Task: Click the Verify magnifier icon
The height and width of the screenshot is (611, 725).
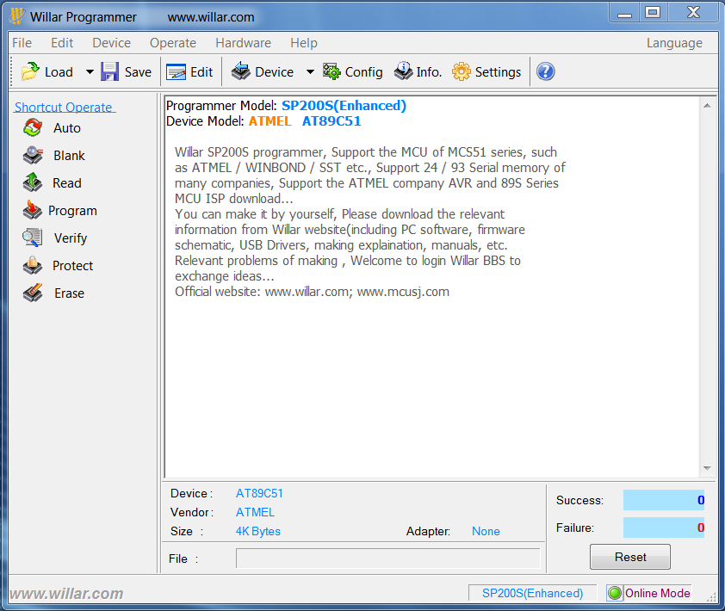Action: pyautogui.click(x=33, y=238)
